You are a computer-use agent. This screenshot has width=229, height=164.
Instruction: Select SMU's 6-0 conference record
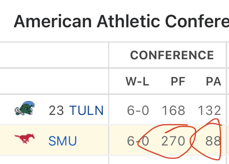(138, 141)
